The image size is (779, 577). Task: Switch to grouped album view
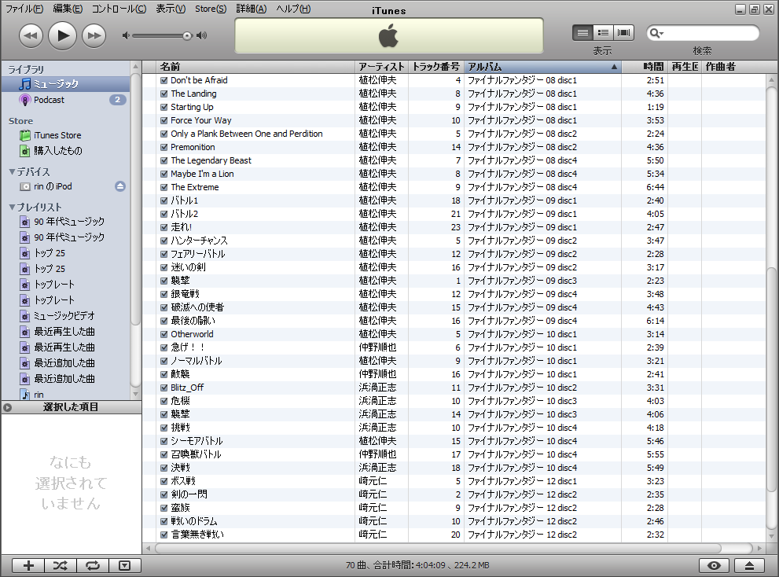point(603,33)
